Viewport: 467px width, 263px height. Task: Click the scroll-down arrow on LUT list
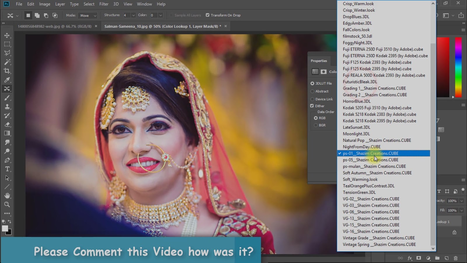click(x=433, y=249)
